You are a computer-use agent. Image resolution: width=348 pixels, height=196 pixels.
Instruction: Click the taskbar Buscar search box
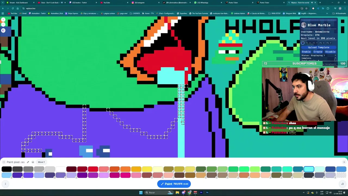point(159,192)
